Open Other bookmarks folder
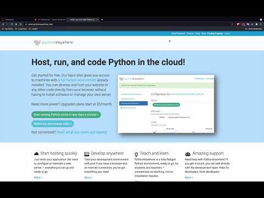The height and width of the screenshot is (198, 264). click(x=254, y=29)
